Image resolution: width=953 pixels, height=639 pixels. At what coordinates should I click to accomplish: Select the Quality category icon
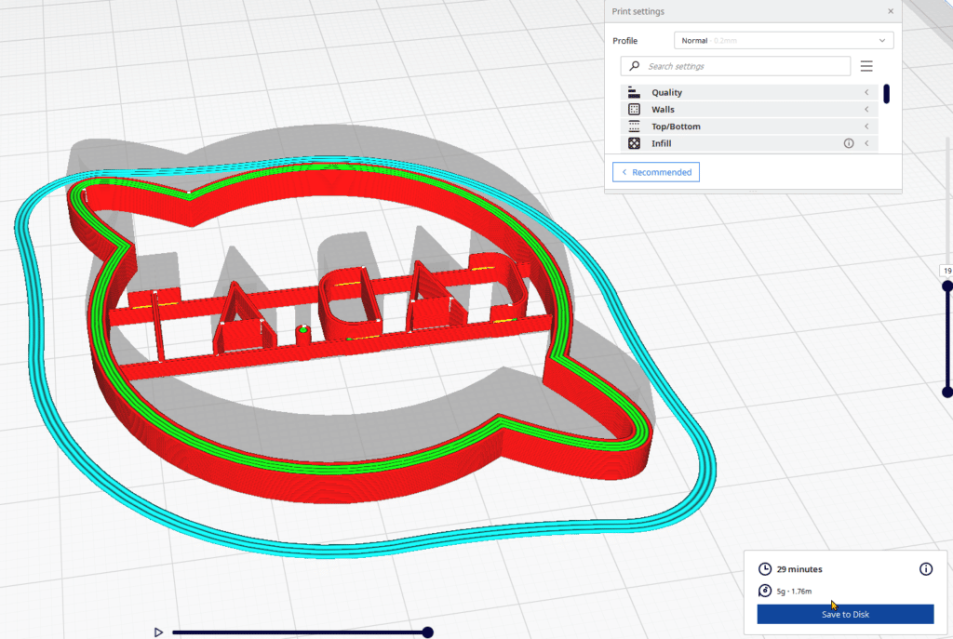634,92
